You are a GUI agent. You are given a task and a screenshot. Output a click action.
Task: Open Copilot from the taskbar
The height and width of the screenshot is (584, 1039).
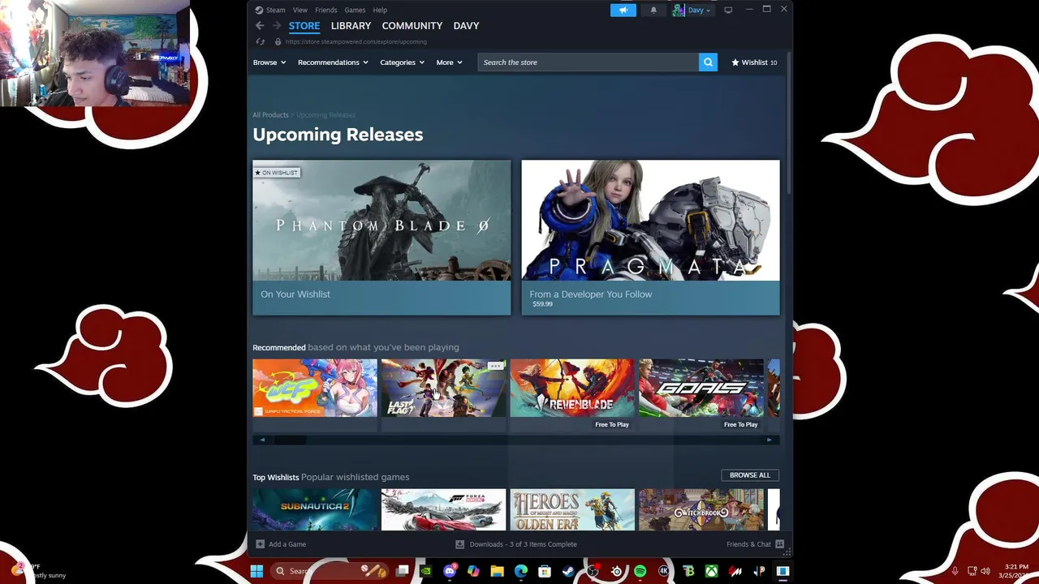pyautogui.click(x=473, y=571)
